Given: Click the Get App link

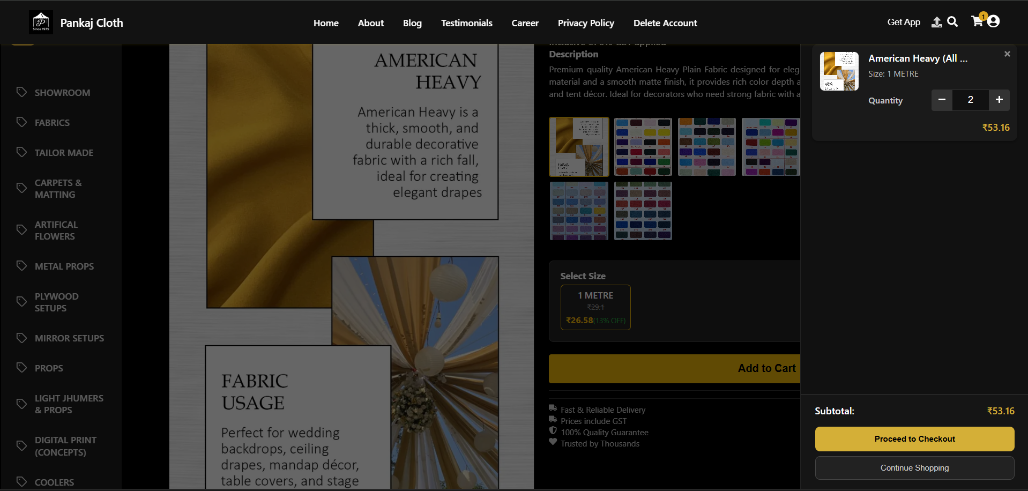Looking at the screenshot, I should 904,22.
